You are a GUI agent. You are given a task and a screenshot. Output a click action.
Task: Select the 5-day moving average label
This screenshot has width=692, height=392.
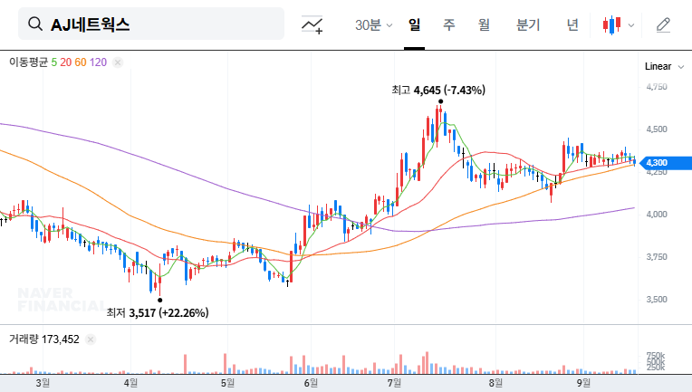coord(53,62)
